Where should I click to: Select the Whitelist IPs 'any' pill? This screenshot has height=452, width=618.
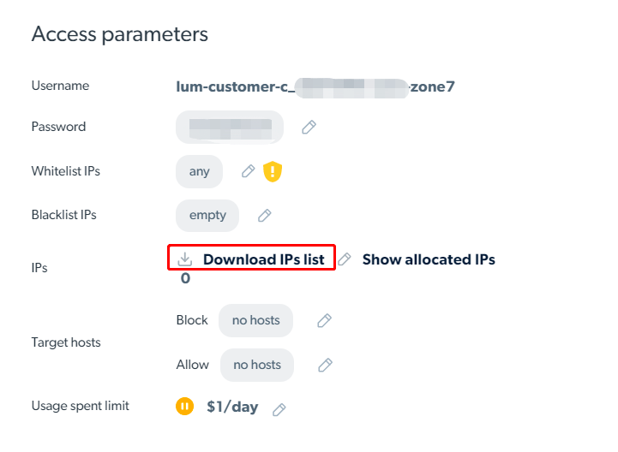coord(199,172)
